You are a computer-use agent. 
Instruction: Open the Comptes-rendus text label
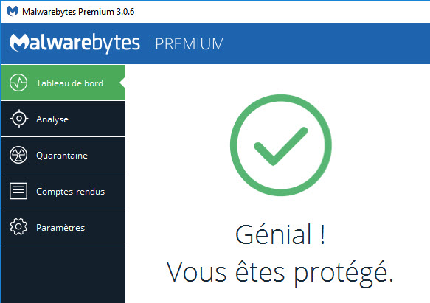pyautogui.click(x=71, y=192)
